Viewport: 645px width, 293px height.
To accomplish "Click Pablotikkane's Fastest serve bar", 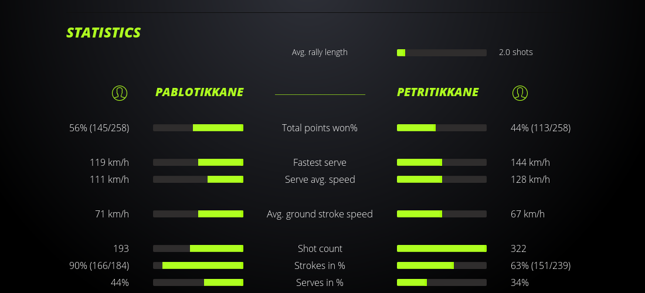I will coord(198,162).
